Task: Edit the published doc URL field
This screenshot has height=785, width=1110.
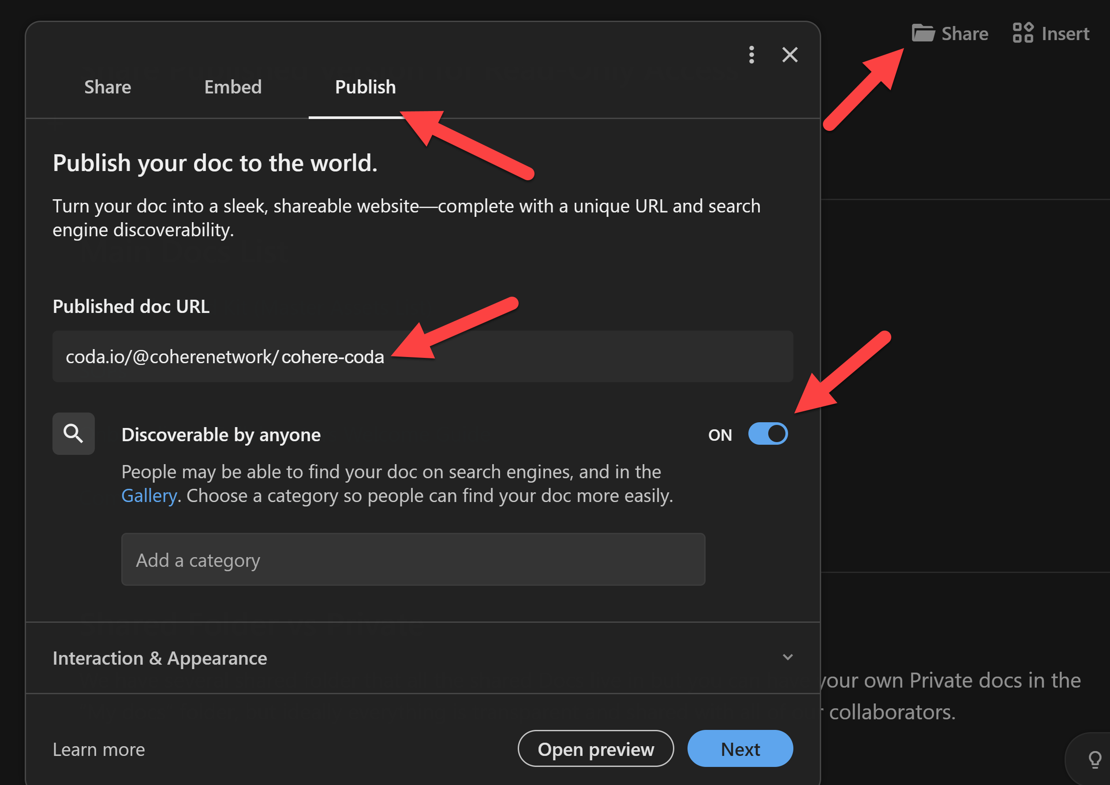Action: 422,356
